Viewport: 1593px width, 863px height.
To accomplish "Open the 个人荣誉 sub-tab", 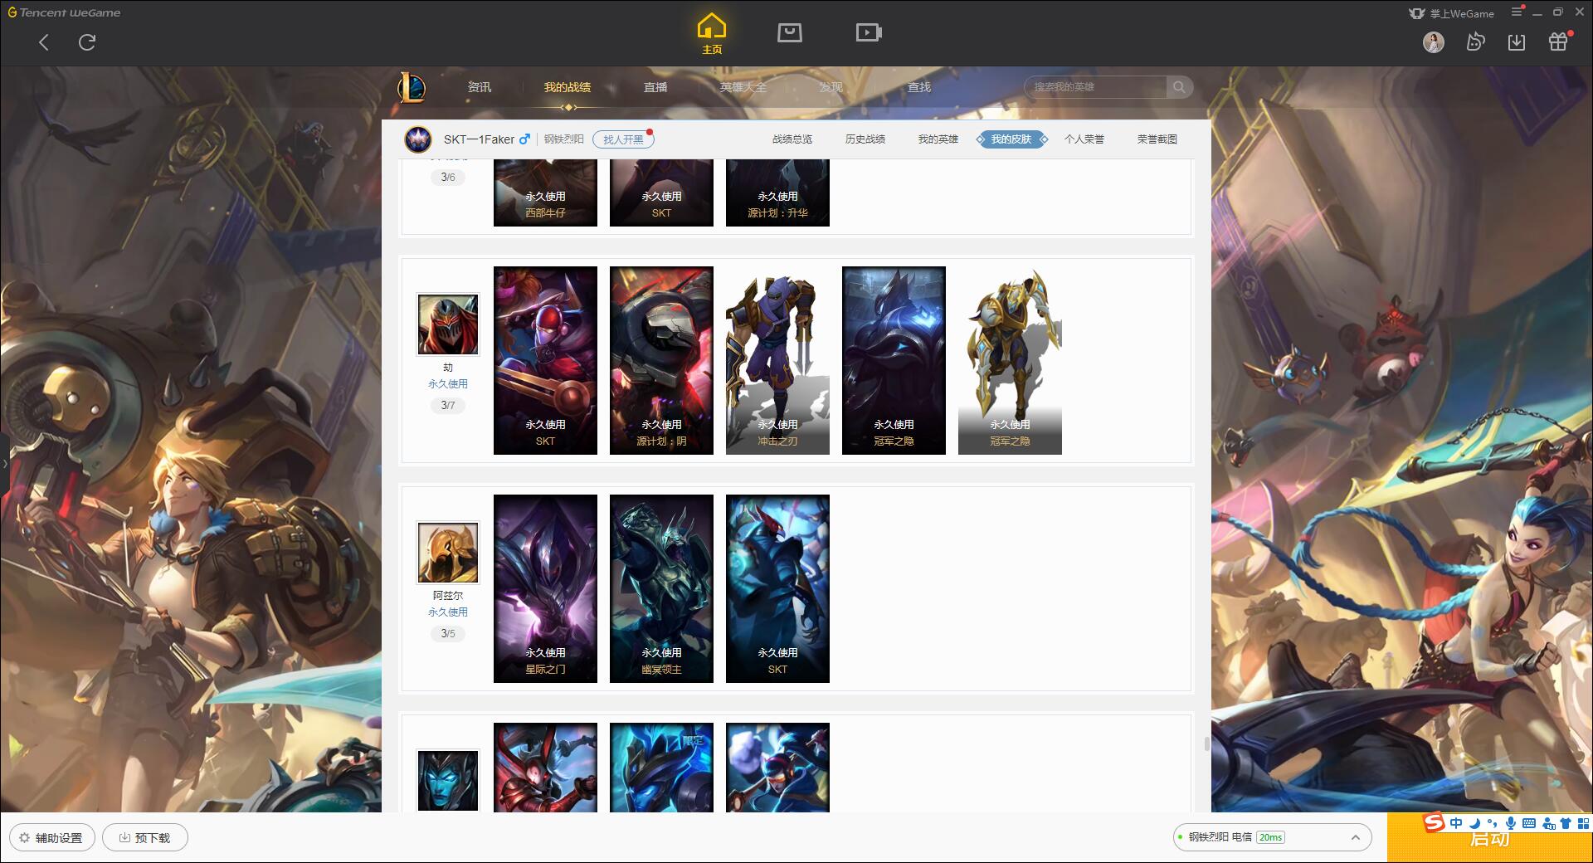I will coord(1084,139).
